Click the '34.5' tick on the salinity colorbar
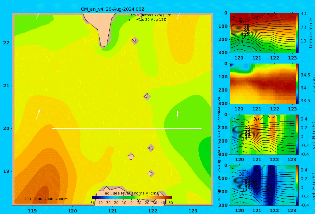Viewport: 315px width, 214px height. coord(305,75)
